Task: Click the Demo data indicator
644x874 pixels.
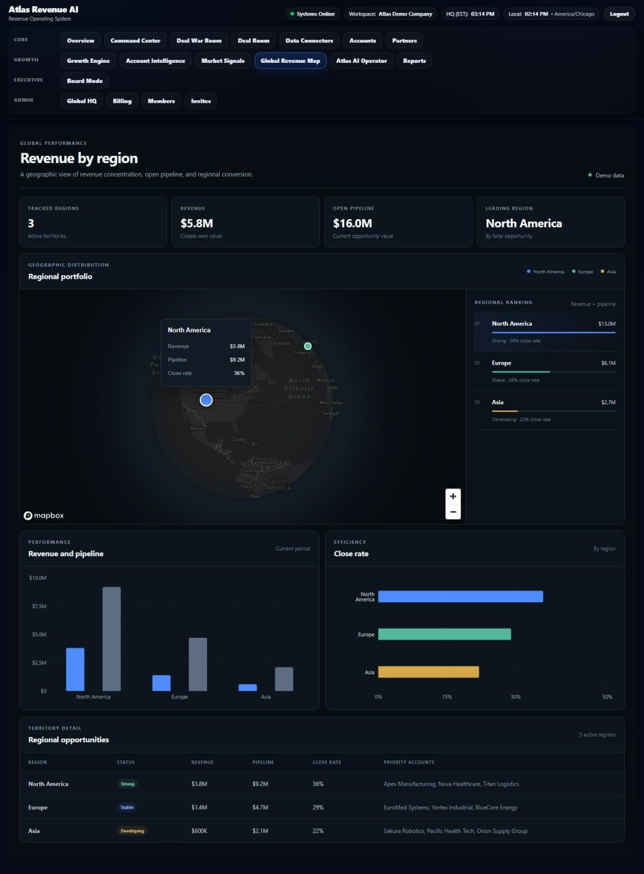Action: pos(606,176)
